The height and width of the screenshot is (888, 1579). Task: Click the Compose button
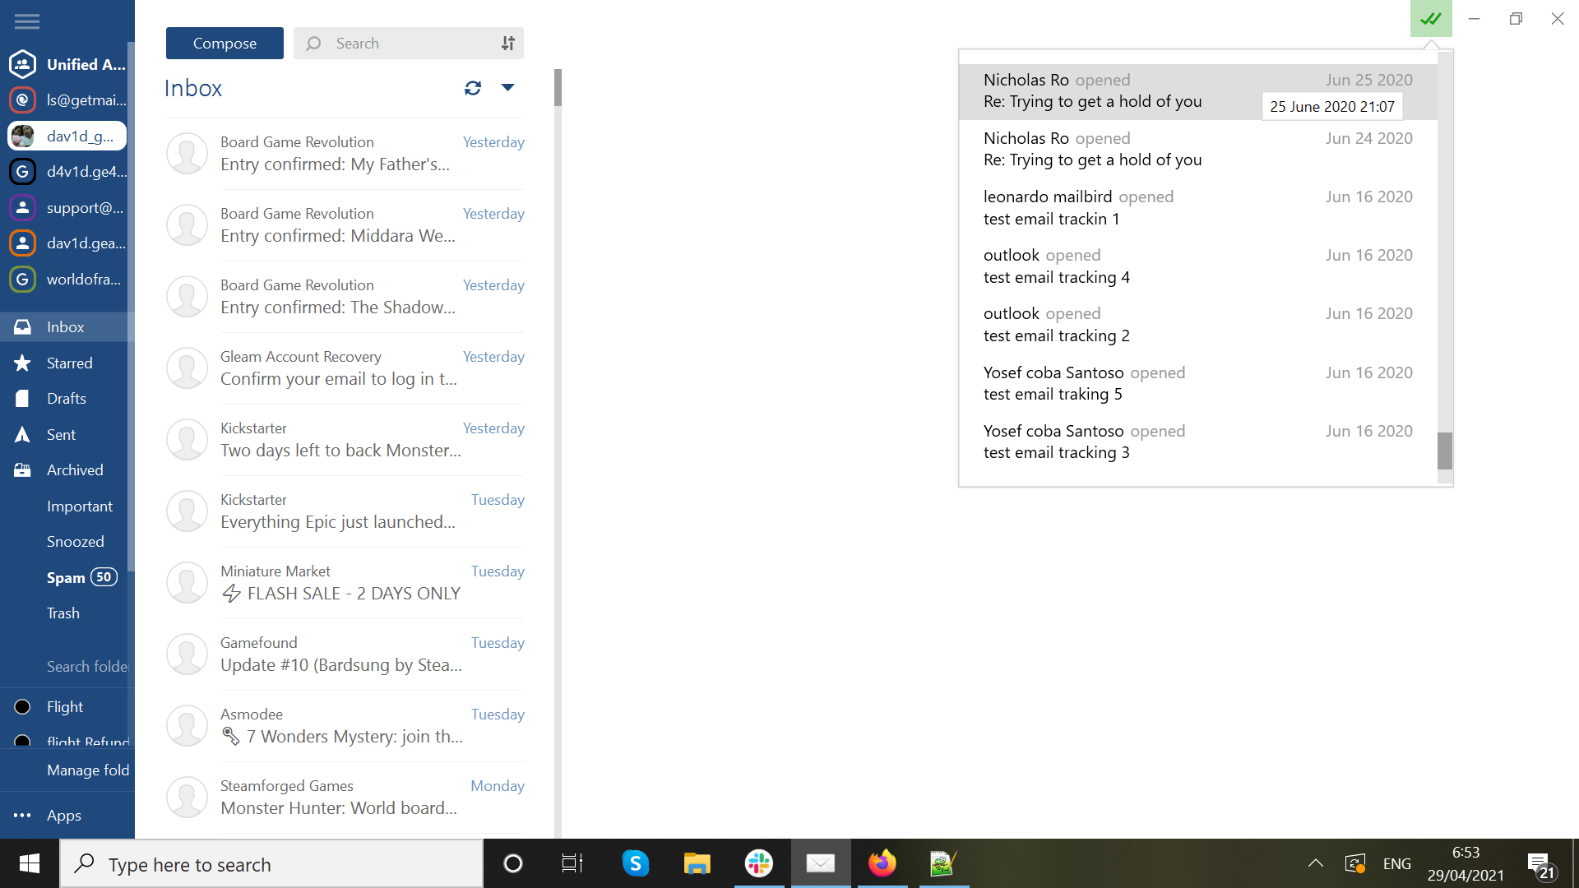(x=225, y=42)
